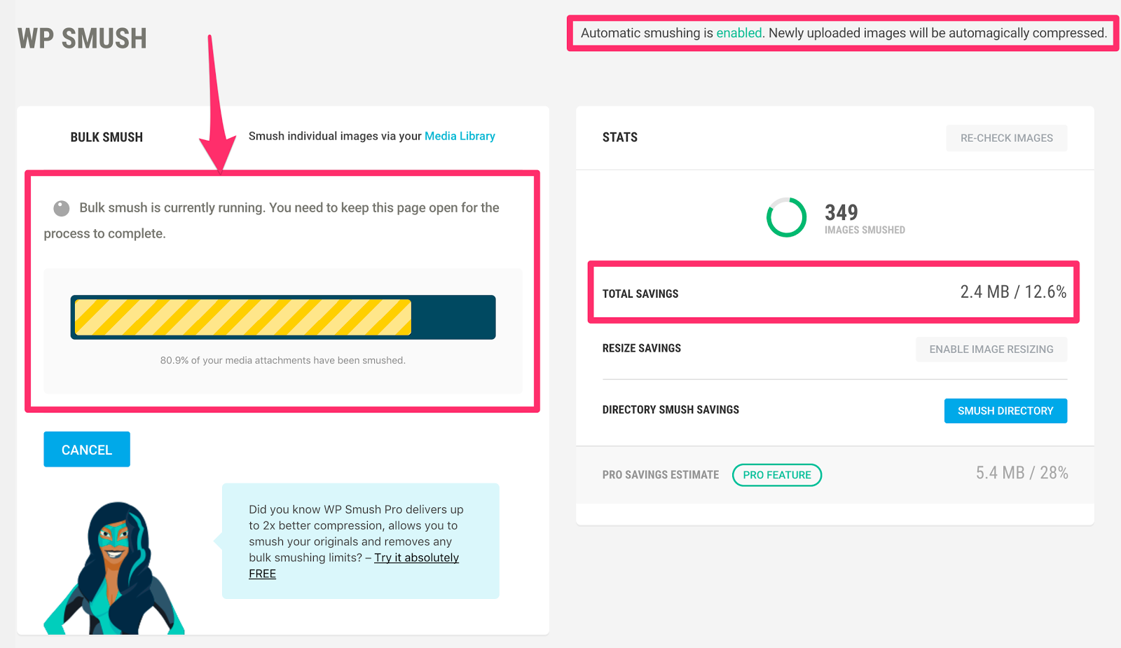Click the Re-Check Images button

[1006, 138]
